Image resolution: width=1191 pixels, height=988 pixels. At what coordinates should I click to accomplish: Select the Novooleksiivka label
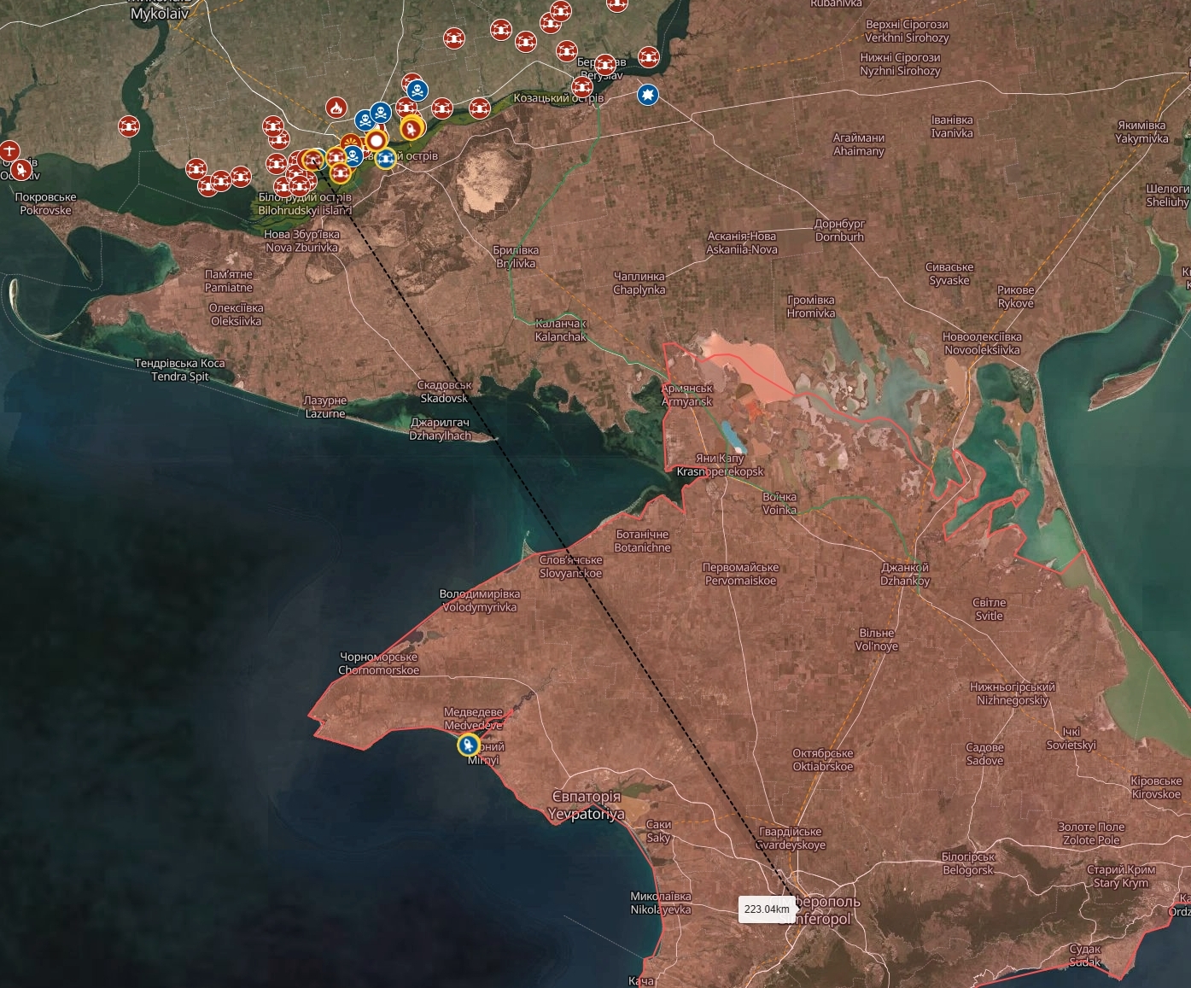[x=982, y=343]
